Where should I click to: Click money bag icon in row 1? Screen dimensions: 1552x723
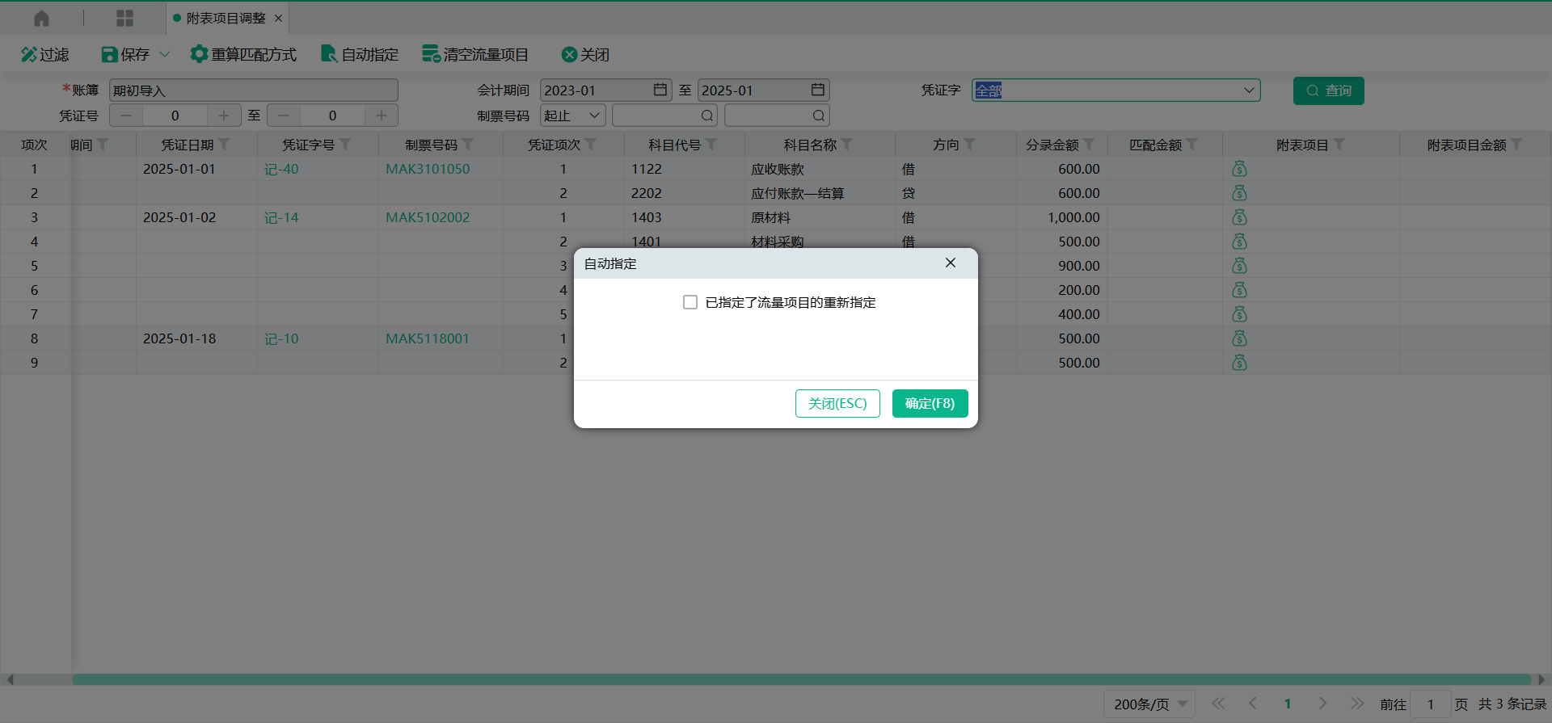[1239, 169]
